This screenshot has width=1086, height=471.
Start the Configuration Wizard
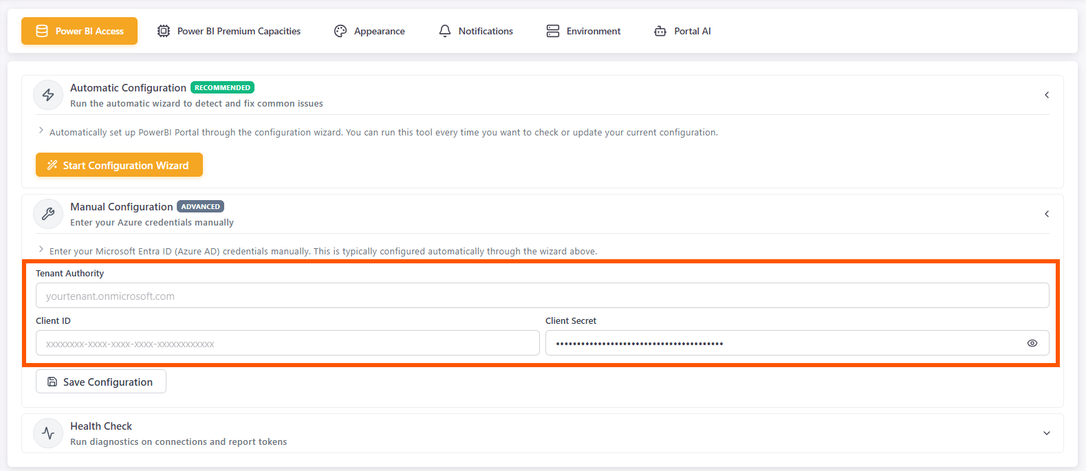coord(119,165)
